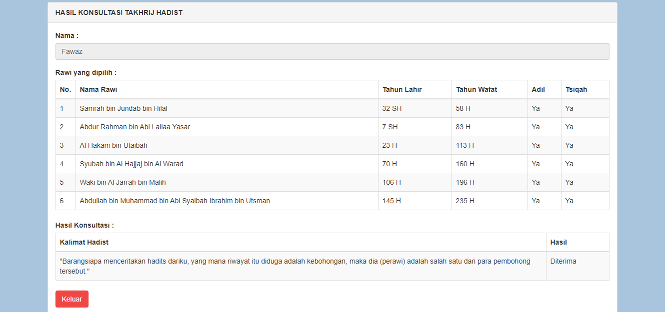
Task: Select rawi Abdur Rahman bin Abi Lailaa Yasar
Action: pyautogui.click(x=134, y=127)
